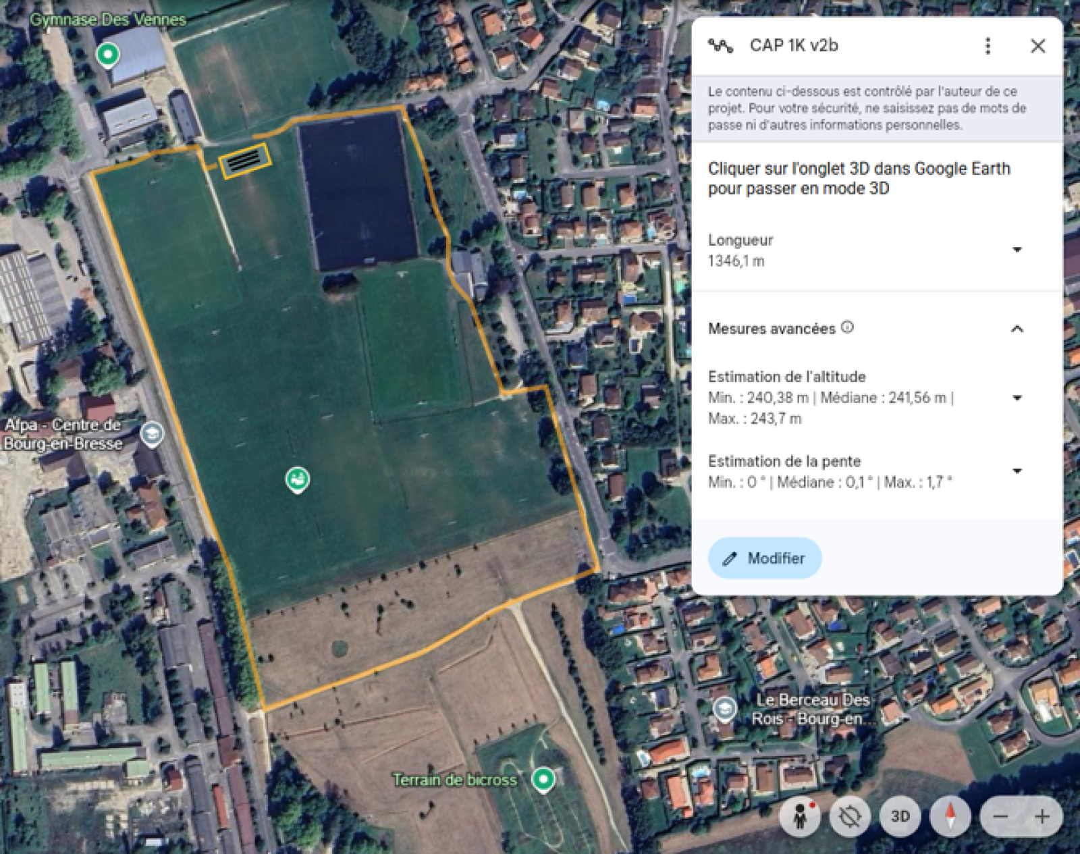
Task: Close the CAP 1K v2b panel
Action: [x=1037, y=46]
